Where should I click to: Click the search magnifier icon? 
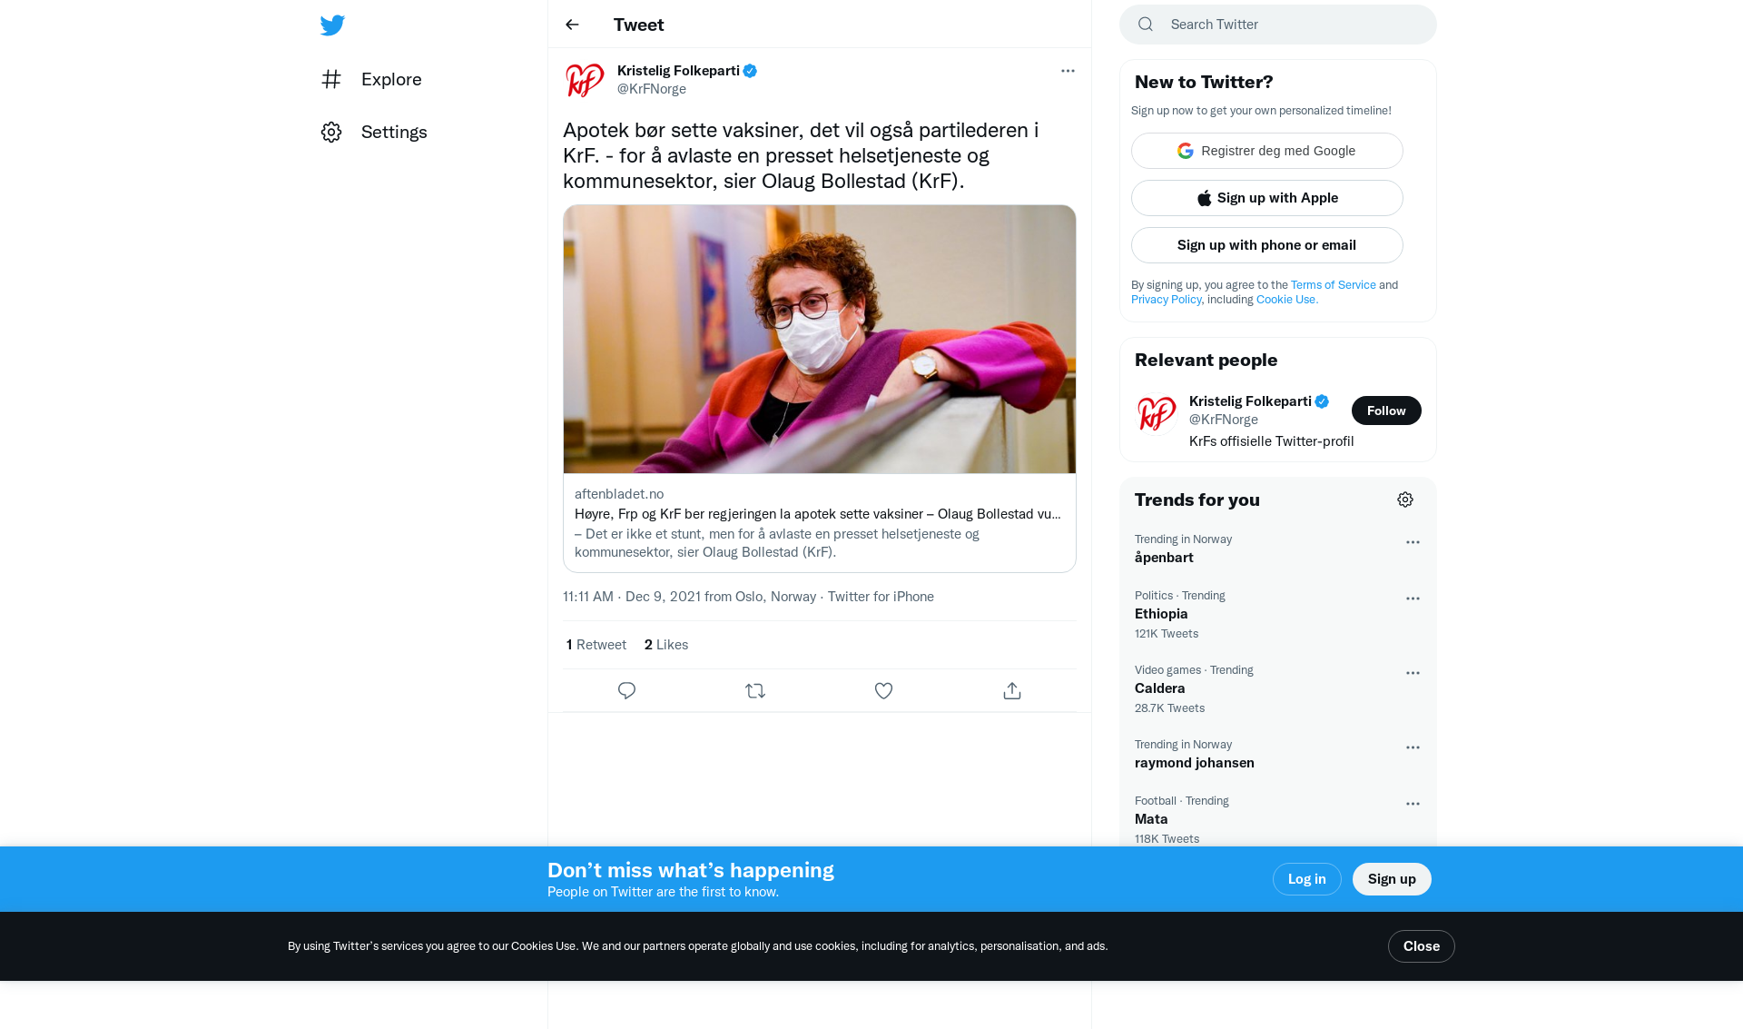[x=1146, y=25]
